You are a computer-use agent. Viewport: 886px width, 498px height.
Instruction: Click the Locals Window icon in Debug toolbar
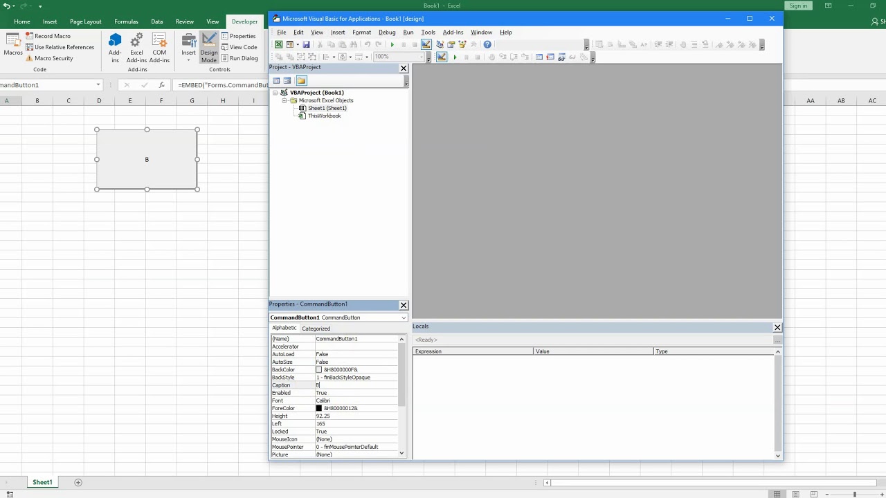point(539,57)
